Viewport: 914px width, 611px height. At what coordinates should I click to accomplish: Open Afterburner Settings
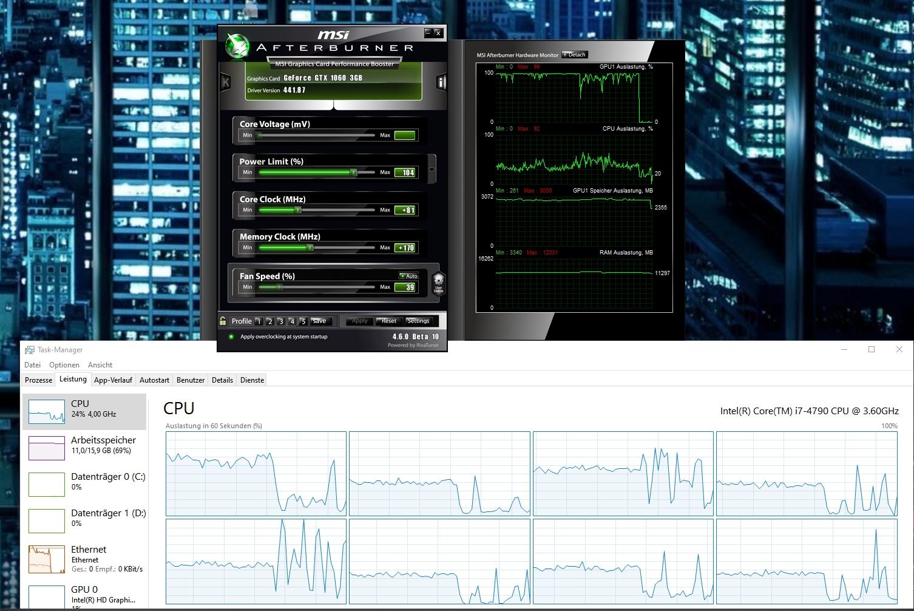pyautogui.click(x=418, y=321)
